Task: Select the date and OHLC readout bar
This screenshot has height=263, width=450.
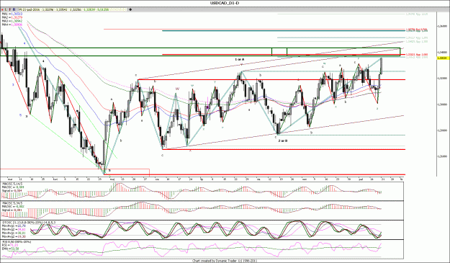Action: pyautogui.click(x=72, y=9)
